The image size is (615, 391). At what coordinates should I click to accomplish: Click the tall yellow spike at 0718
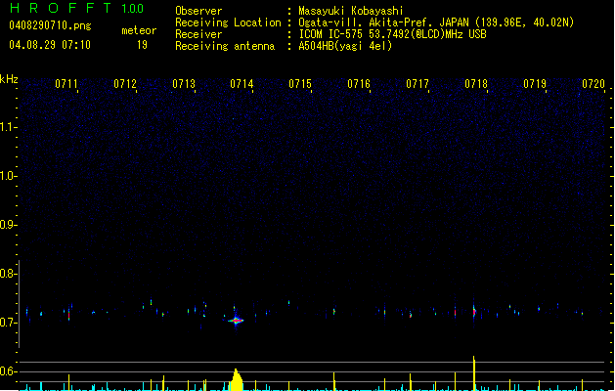point(474,373)
